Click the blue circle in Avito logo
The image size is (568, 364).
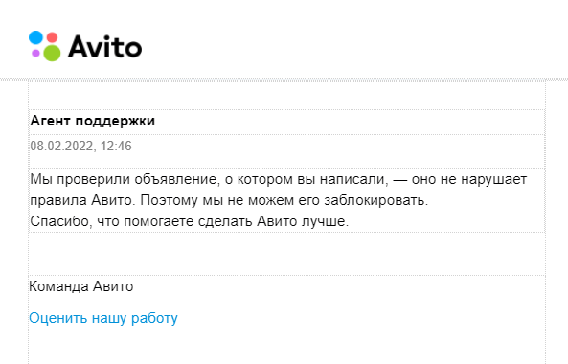35,37
